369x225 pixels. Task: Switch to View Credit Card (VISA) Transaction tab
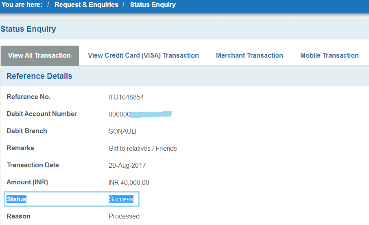143,56
